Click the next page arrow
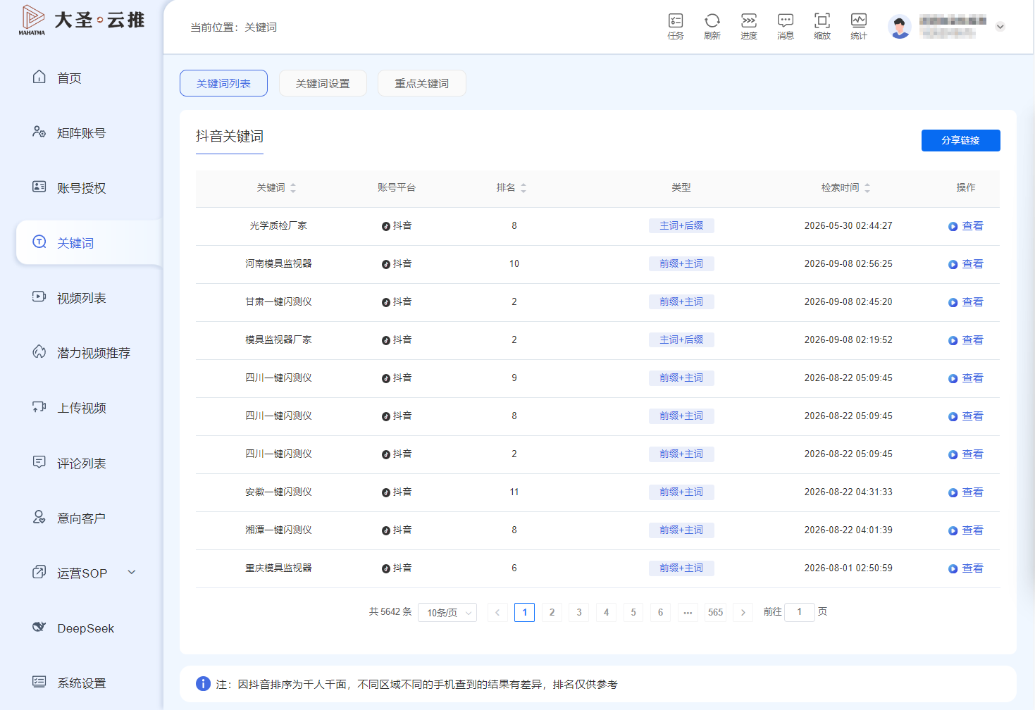The width and height of the screenshot is (1035, 710). [743, 612]
